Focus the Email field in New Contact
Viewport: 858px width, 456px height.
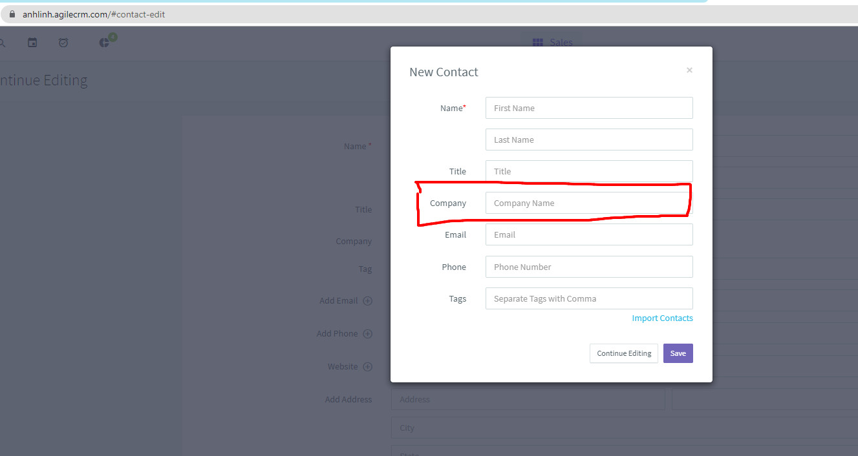click(x=589, y=234)
